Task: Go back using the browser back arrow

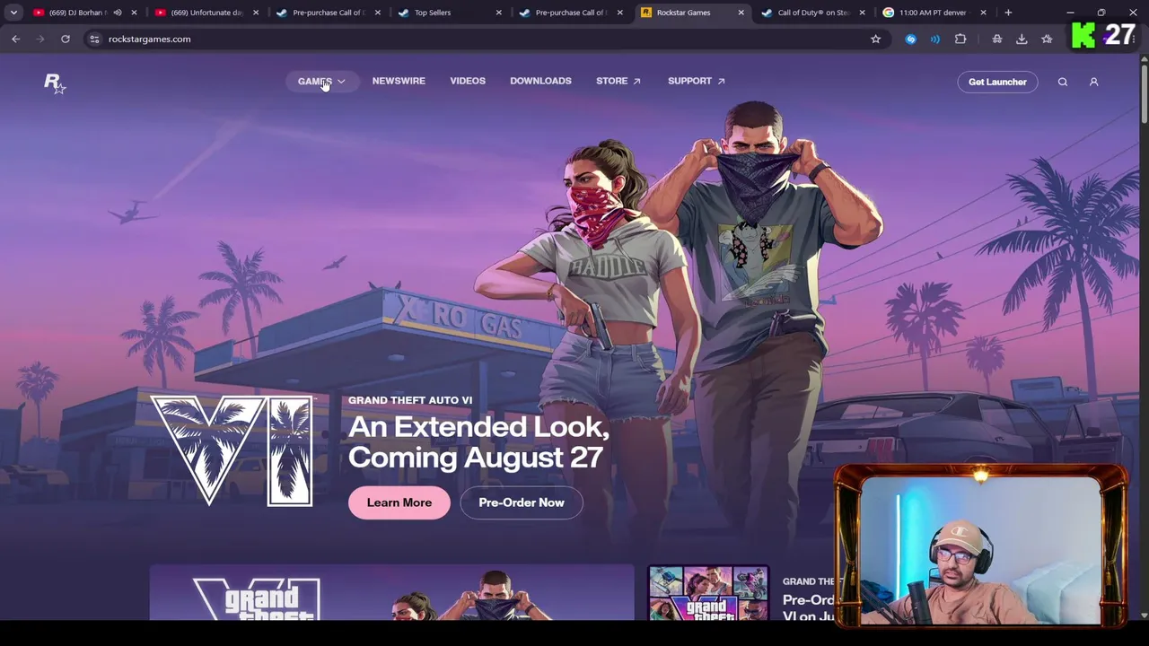Action: [x=15, y=39]
